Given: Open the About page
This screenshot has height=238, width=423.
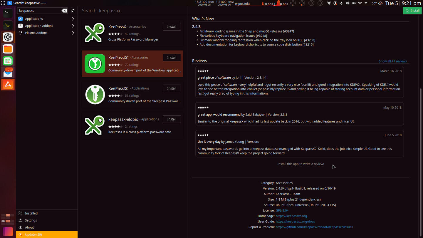Looking at the screenshot, I should [47, 227].
